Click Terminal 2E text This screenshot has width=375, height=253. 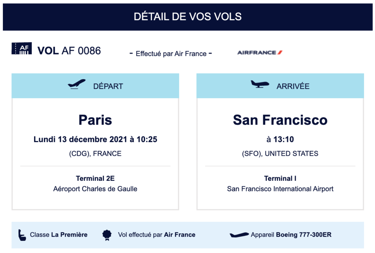pos(95,178)
